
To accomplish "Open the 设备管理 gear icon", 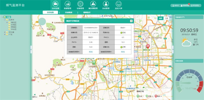I will tap(80, 4).
